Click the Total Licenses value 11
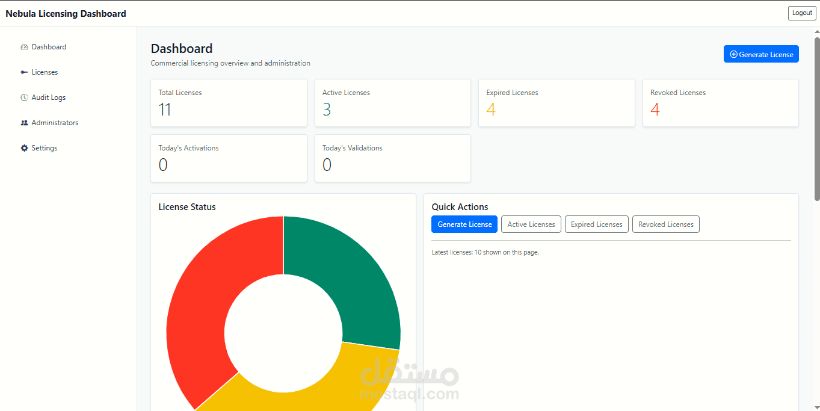Image resolution: width=820 pixels, height=411 pixels. click(165, 110)
